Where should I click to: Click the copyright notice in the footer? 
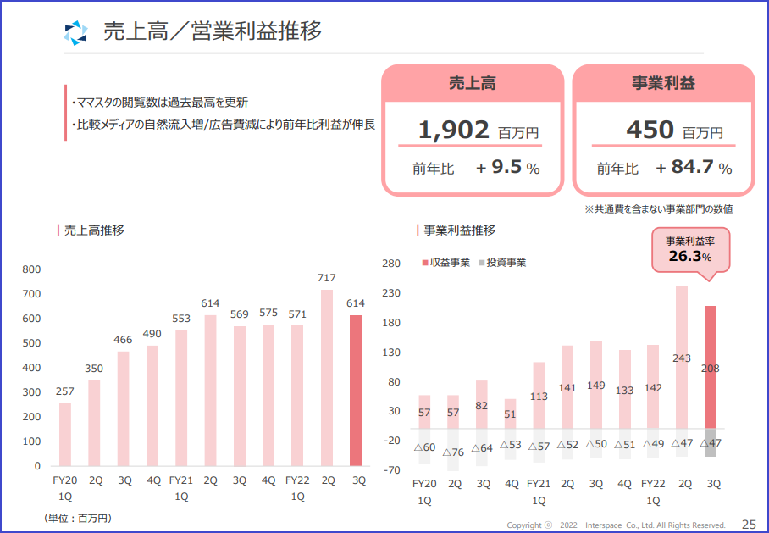point(616,525)
